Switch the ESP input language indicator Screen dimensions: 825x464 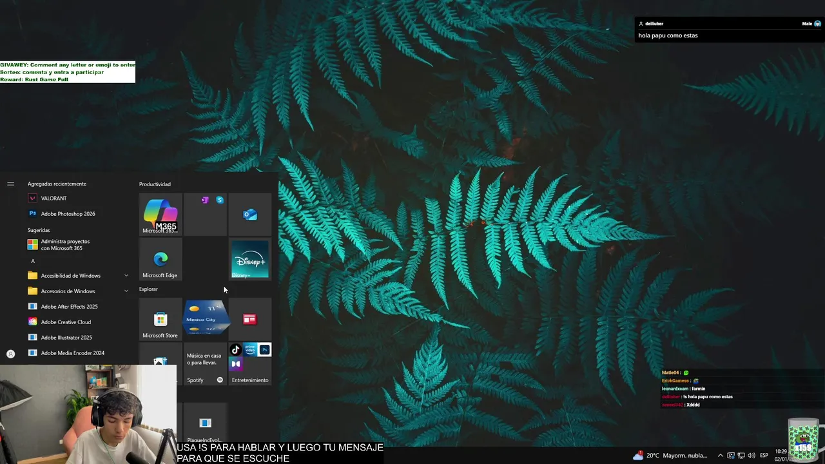(x=764, y=456)
